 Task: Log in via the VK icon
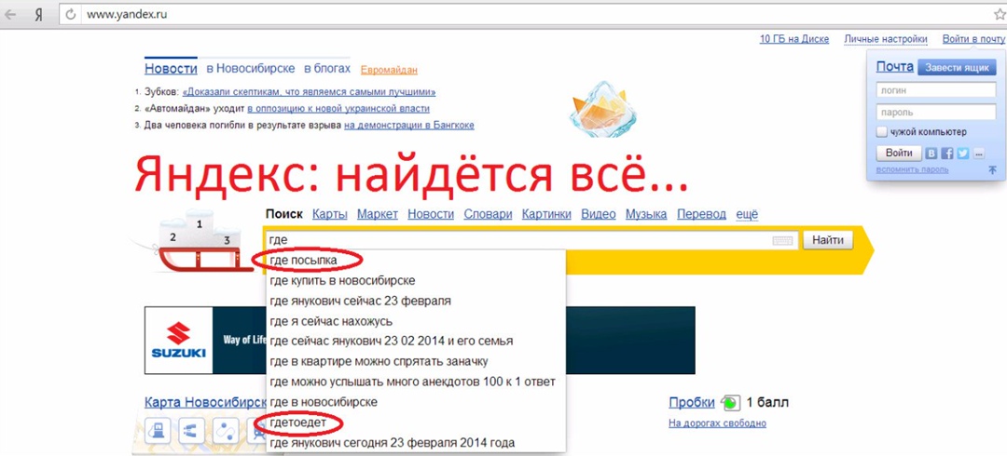coord(931,154)
